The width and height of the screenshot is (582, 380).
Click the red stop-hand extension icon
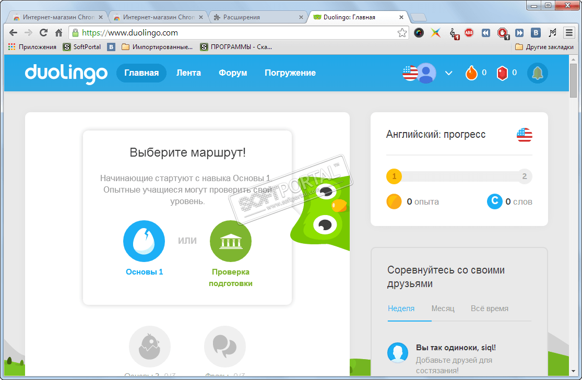[503, 33]
